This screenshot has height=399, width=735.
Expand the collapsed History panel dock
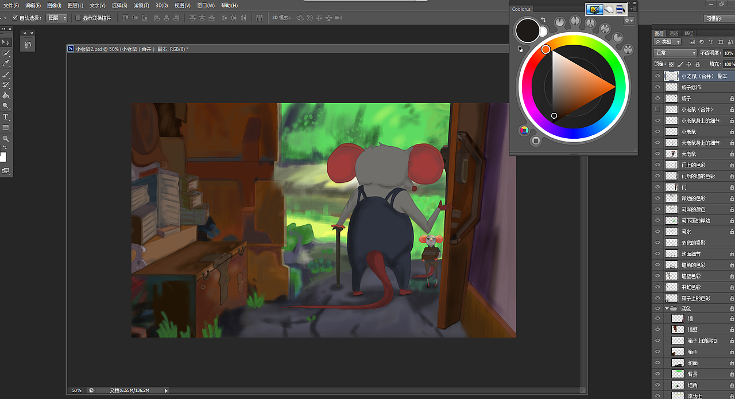pos(25,33)
